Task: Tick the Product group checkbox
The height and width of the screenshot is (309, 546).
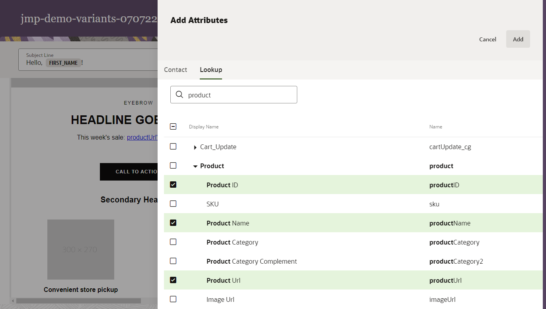Action: (173, 165)
